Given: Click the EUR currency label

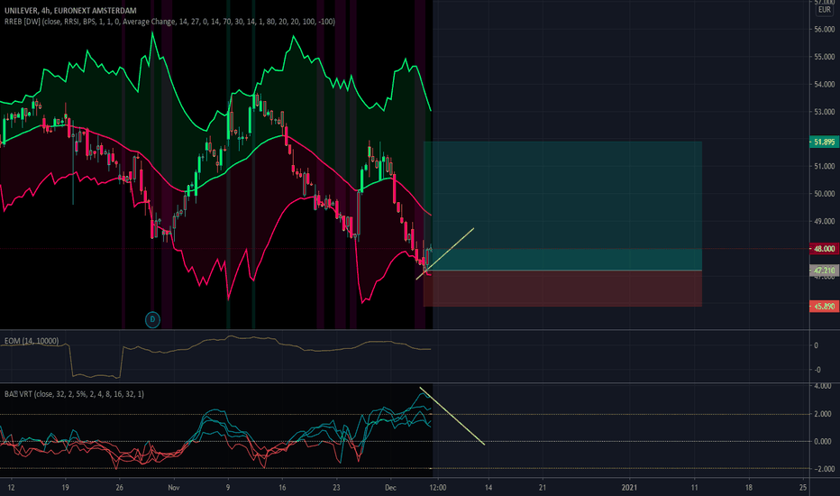Looking at the screenshot, I should coord(825,10).
